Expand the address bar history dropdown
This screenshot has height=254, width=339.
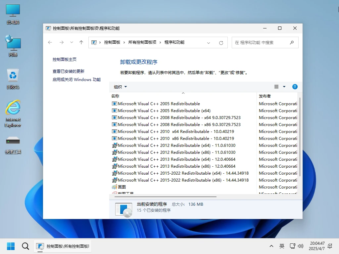[209, 43]
